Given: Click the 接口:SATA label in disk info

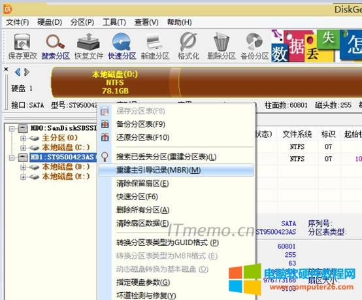Looking at the screenshot, I should tap(27, 105).
